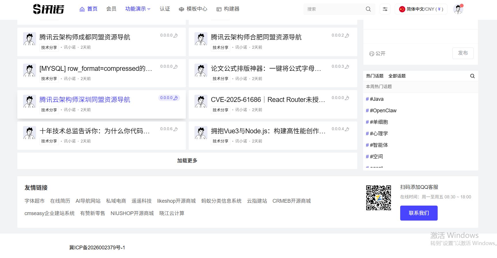Viewport: 497px width, 258px height.
Task: Open the filter settings sliders icon
Action: point(385,9)
